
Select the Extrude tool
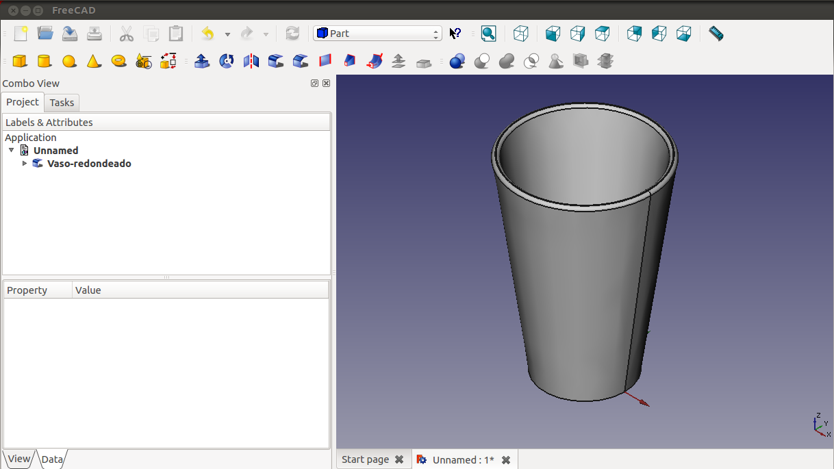click(x=202, y=62)
